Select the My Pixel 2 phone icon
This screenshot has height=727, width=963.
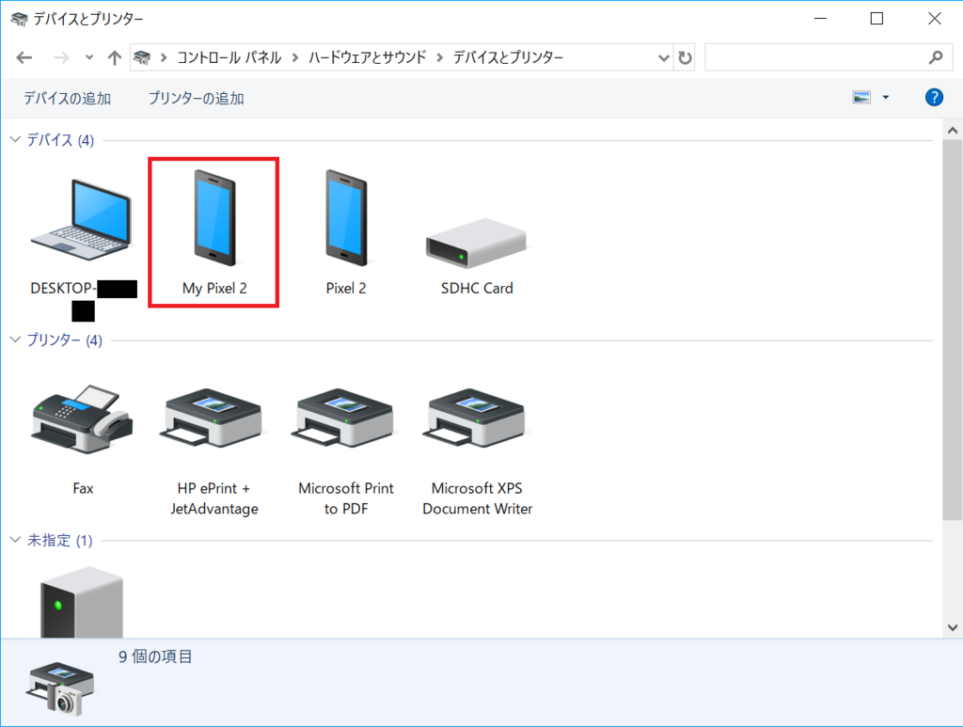pos(214,217)
